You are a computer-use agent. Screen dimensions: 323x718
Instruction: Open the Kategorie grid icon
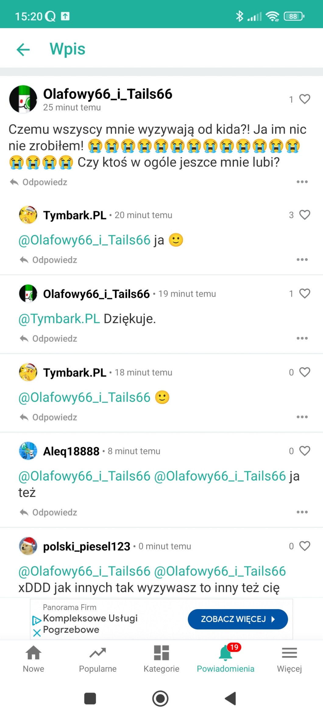pyautogui.click(x=161, y=659)
